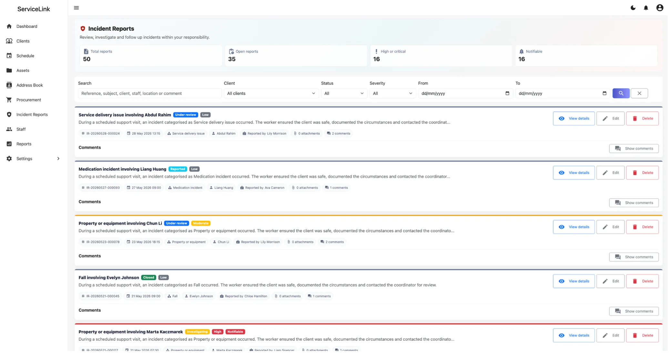Click the Address Book contact icon
The width and height of the screenshot is (670, 353).
[9, 85]
